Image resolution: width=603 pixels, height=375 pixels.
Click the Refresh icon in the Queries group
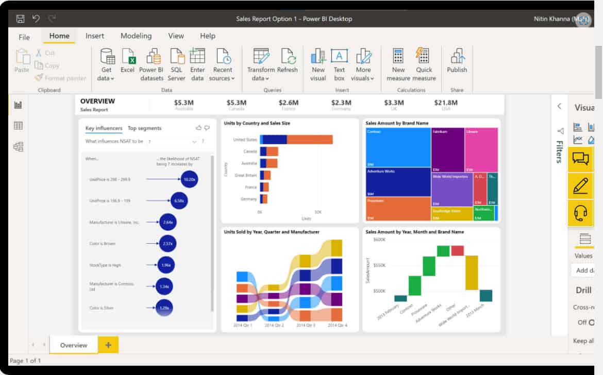pos(288,58)
